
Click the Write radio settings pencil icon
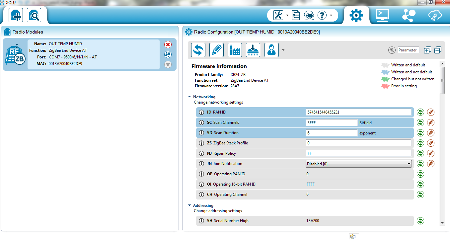(x=216, y=50)
